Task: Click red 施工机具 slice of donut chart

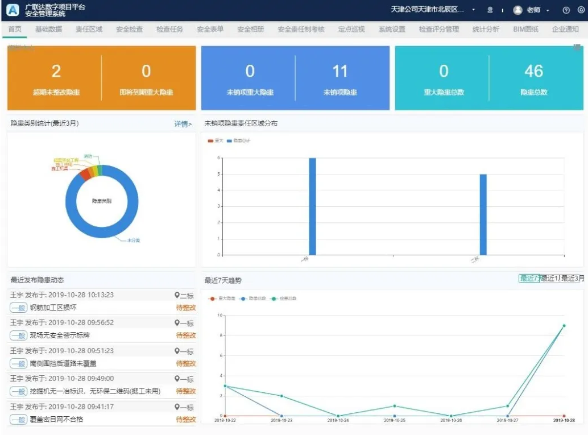Action: pos(85,174)
